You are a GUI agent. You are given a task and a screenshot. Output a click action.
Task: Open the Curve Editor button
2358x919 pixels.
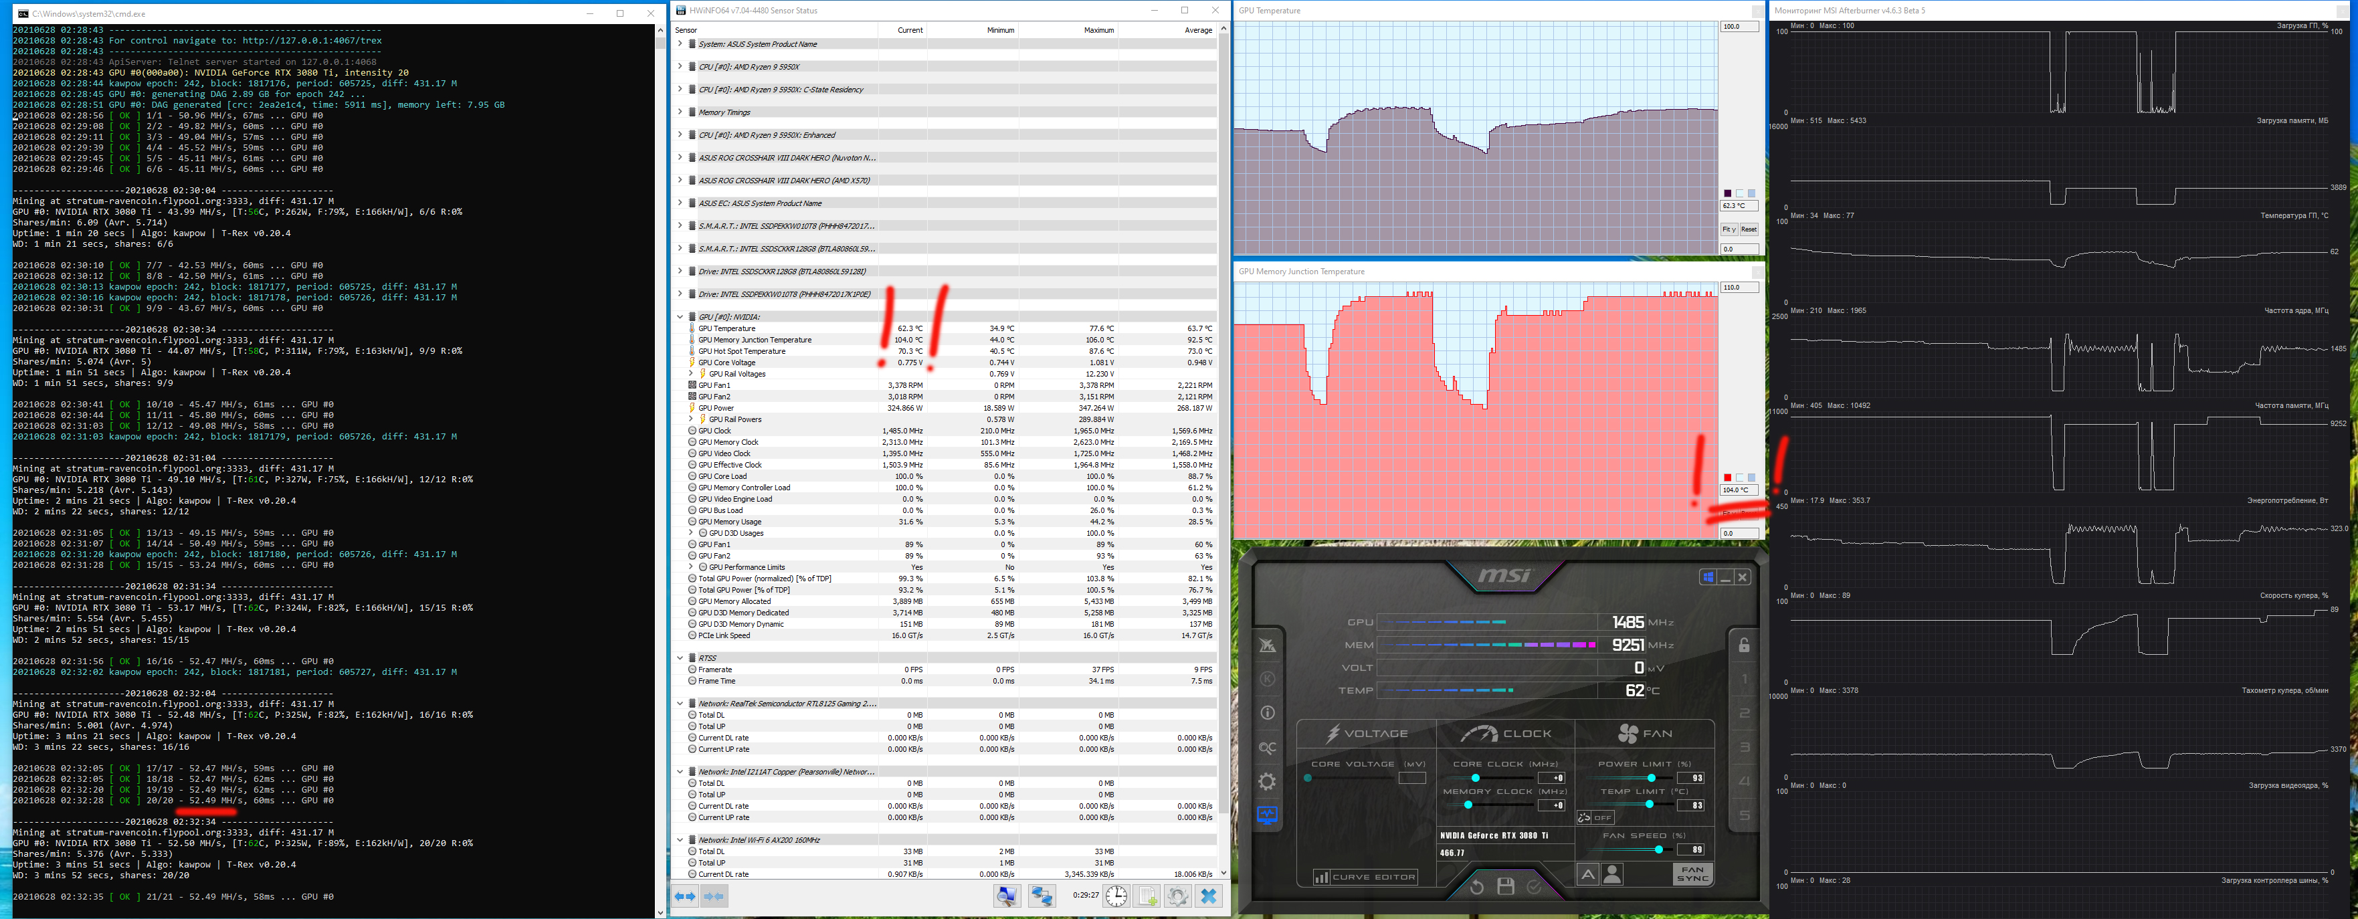click(1365, 877)
